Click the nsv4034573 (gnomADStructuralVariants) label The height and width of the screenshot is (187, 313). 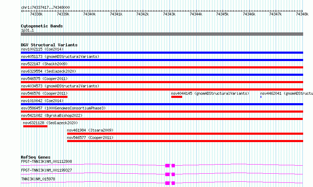point(60,86)
